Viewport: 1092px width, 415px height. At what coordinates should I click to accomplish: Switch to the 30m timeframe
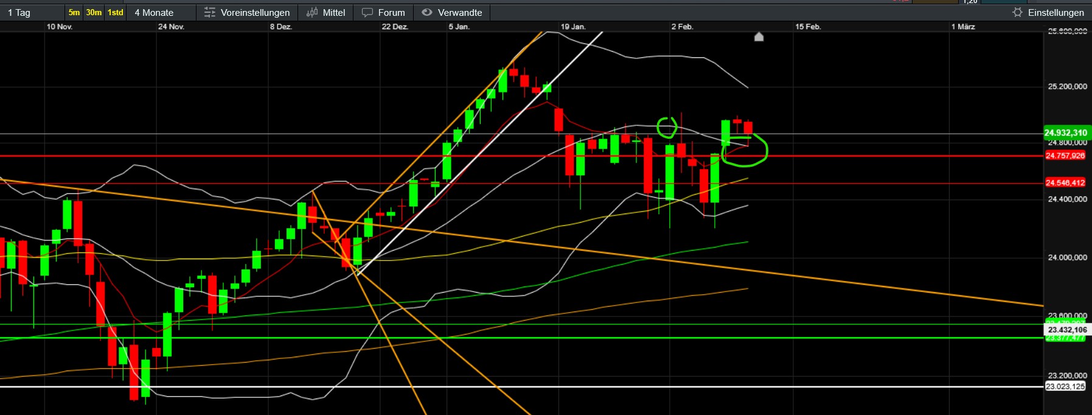point(94,12)
